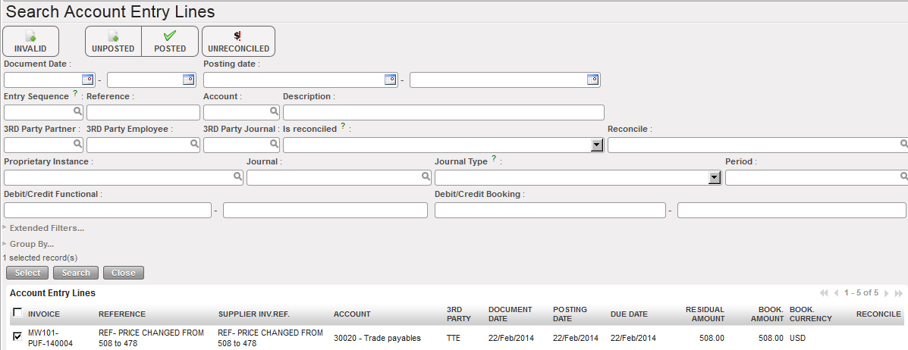Go to previous page of results
This screenshot has height=350, width=908.
pos(836,293)
